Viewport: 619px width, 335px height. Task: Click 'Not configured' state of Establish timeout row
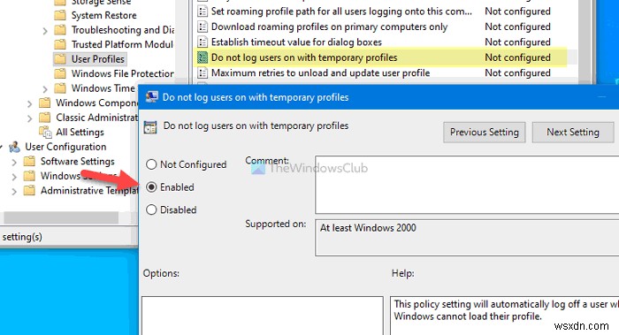(517, 42)
